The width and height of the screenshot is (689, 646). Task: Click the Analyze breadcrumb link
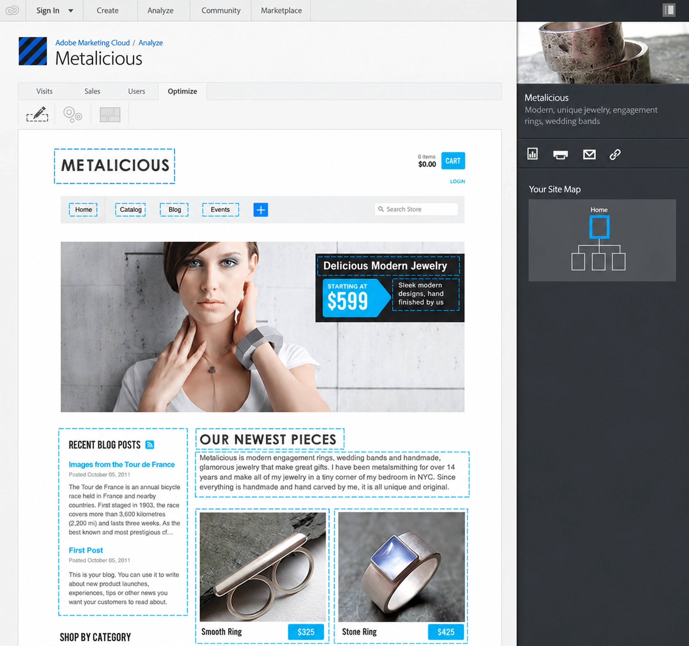[151, 43]
